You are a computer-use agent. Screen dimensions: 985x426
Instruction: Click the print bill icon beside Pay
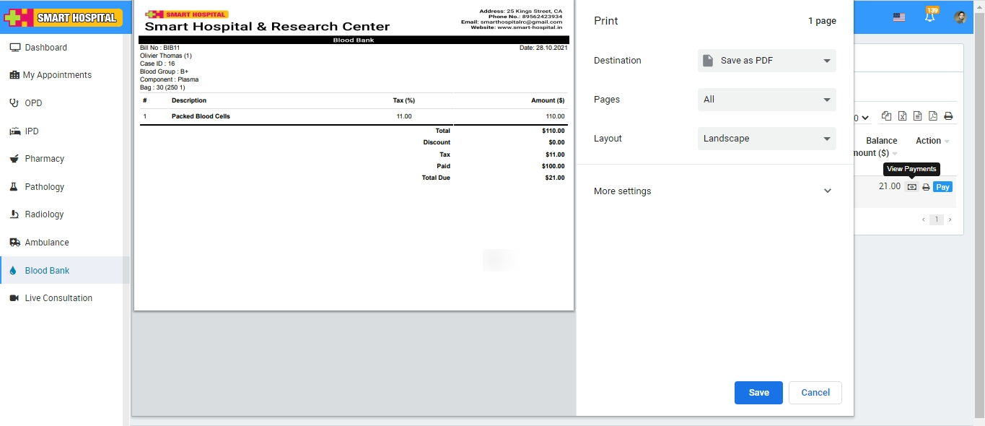tap(926, 187)
